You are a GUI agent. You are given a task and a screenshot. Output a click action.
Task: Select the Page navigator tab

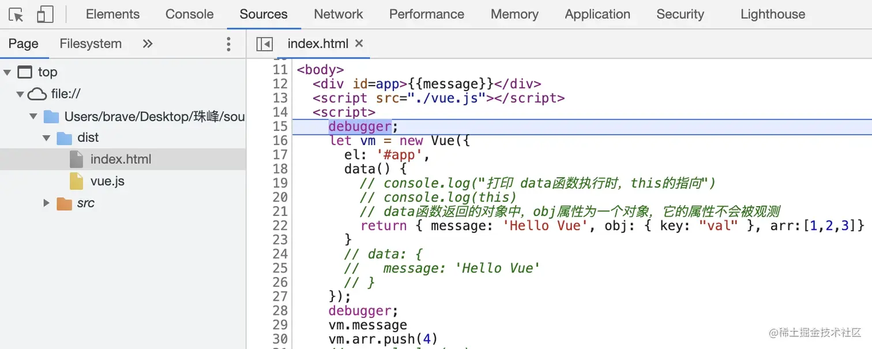[24, 44]
